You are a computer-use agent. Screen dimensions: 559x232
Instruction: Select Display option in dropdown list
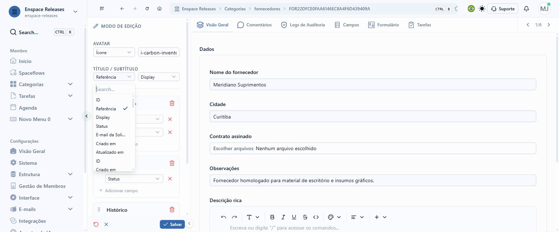tap(112, 117)
